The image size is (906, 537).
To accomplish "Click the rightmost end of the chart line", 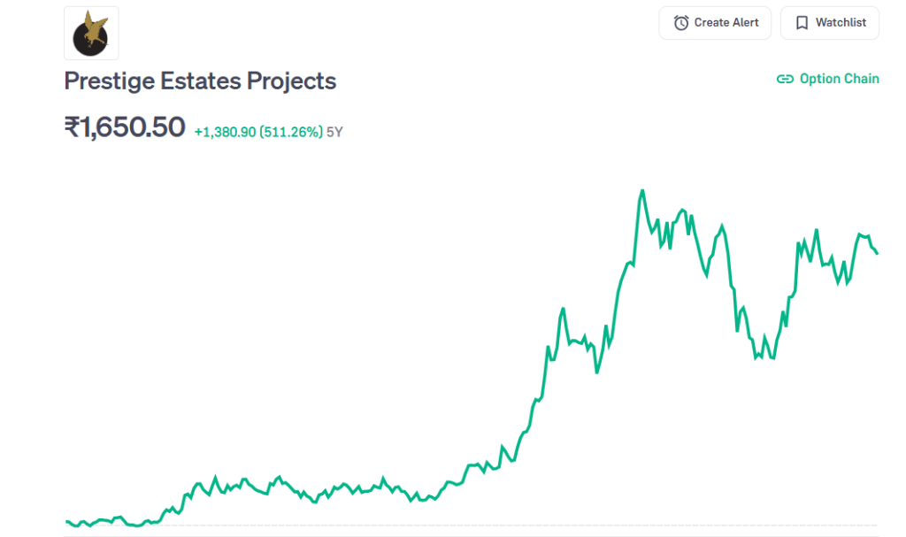I will click(877, 254).
